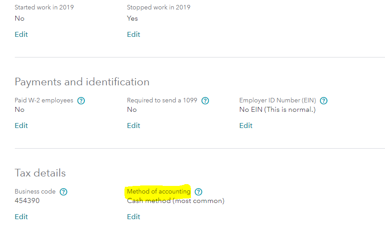Screen dimensions: 385x238
Task: Edit the Stopped work in 2019 answer
Action: pos(133,35)
